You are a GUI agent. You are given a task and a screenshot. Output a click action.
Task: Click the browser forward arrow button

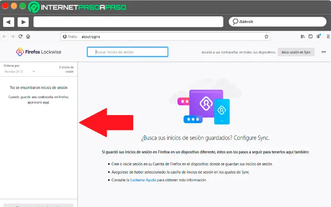pyautogui.click(x=13, y=36)
